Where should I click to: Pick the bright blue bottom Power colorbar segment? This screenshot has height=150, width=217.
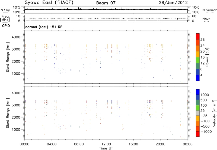pos(198,78)
